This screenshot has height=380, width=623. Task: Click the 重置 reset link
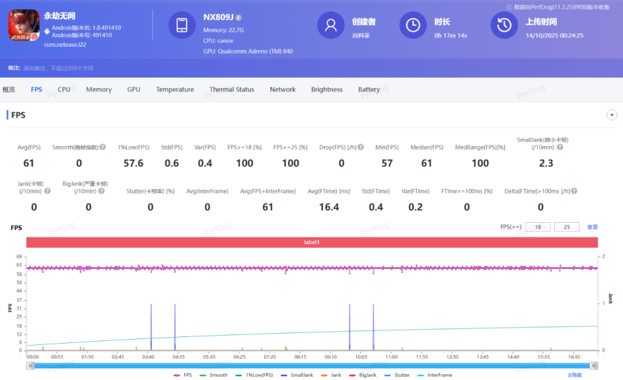pos(592,227)
